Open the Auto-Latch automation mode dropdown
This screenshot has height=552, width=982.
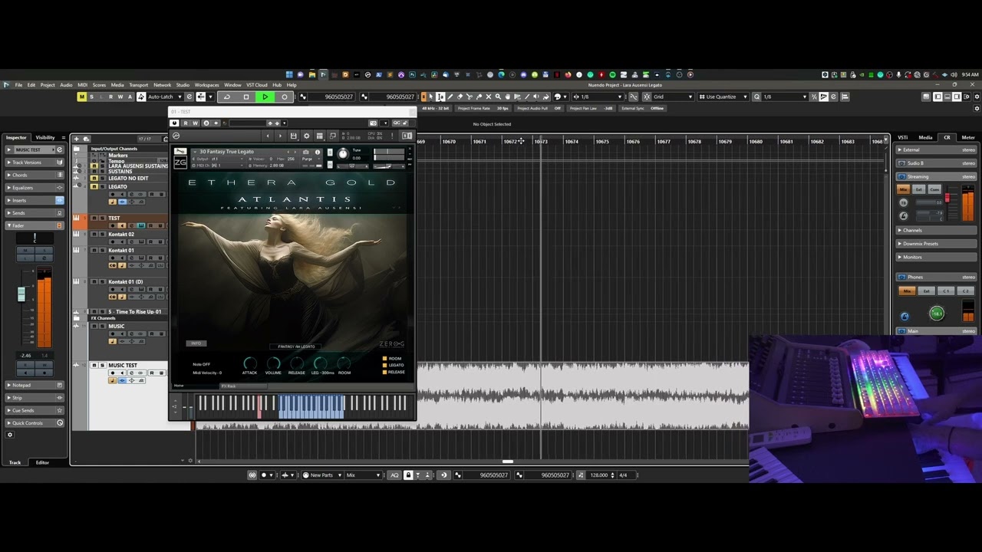tap(164, 97)
